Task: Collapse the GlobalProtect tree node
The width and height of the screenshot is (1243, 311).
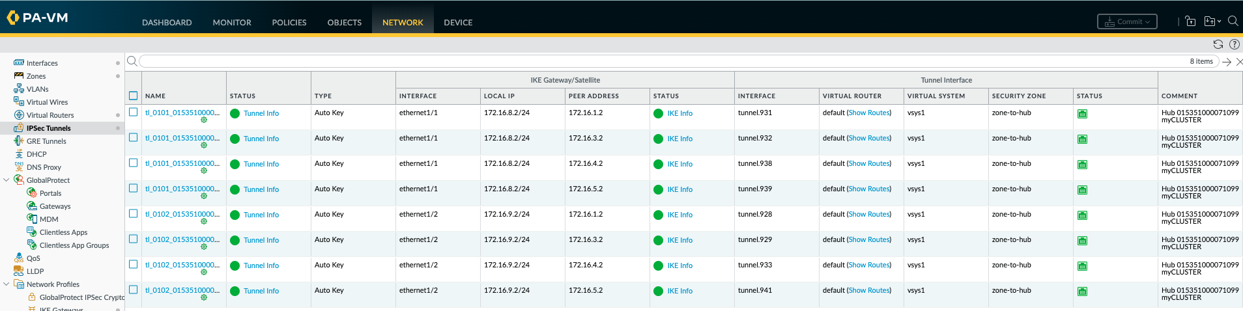Action: click(x=7, y=180)
